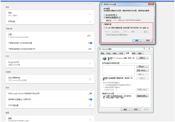Expand the 语言 中文(简体) row chevron
Image resolution: width=175 pixels, height=122 pixels.
coord(90,14)
